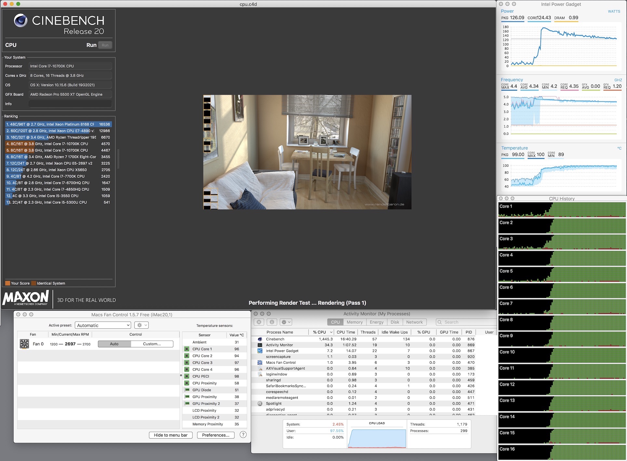
Task: Choose Custom... fan control
Action: coord(152,344)
